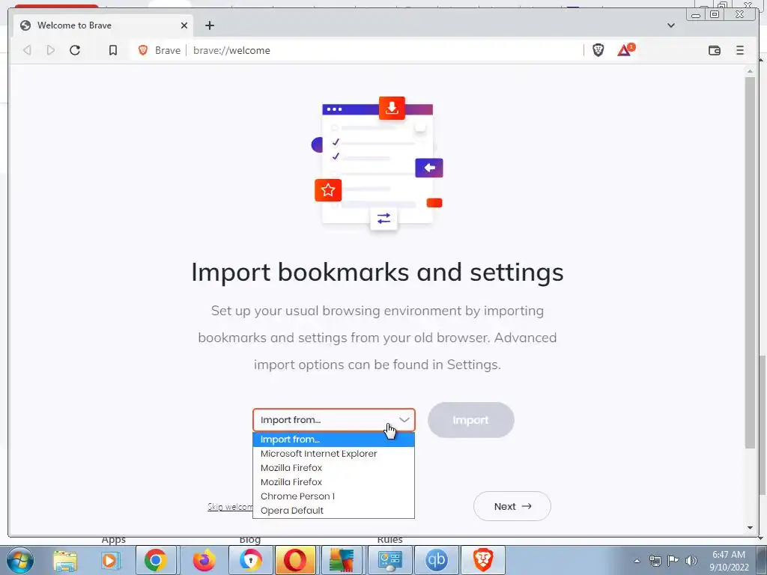Close the Welcome to Brave tab
The image size is (767, 575).
184,25
